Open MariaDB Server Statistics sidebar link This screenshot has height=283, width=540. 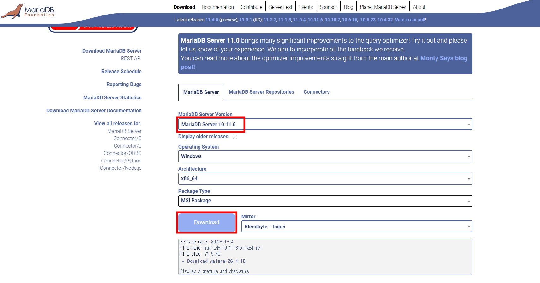click(112, 97)
